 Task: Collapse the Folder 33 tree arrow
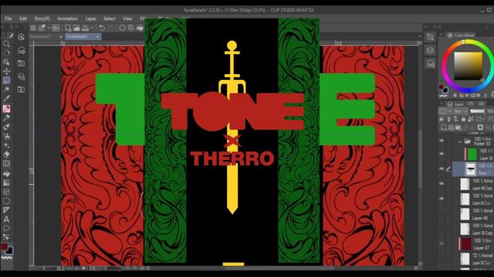[x=460, y=142]
